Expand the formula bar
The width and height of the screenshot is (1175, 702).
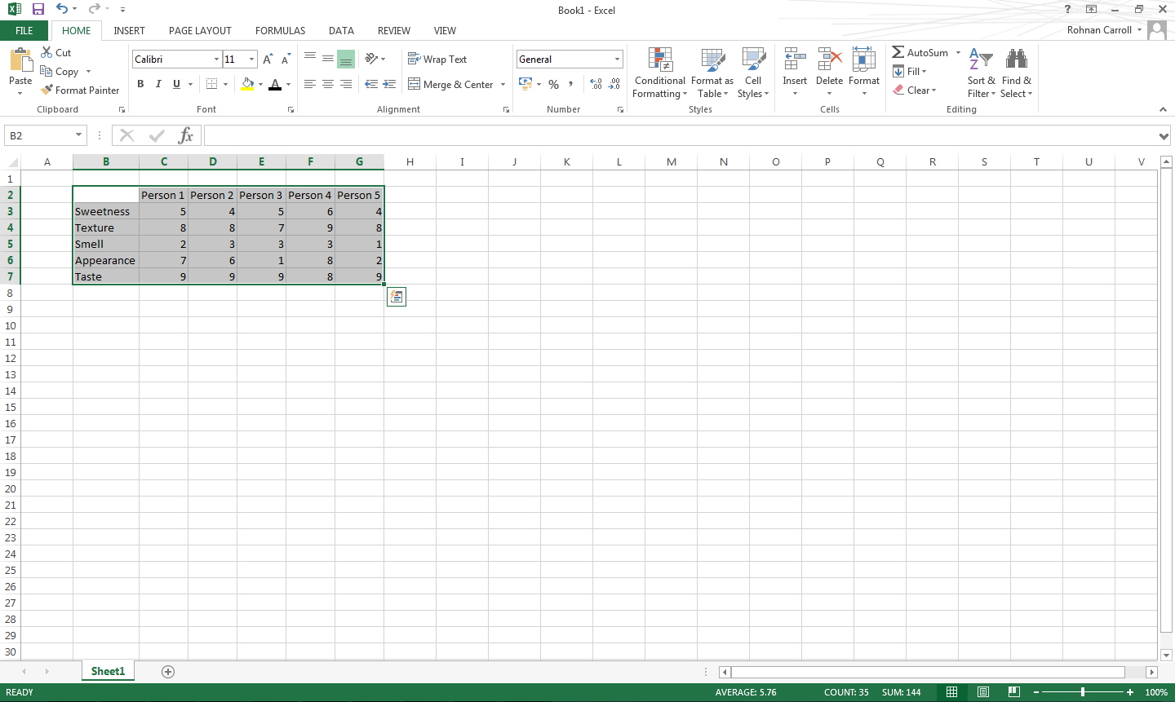tap(1164, 136)
